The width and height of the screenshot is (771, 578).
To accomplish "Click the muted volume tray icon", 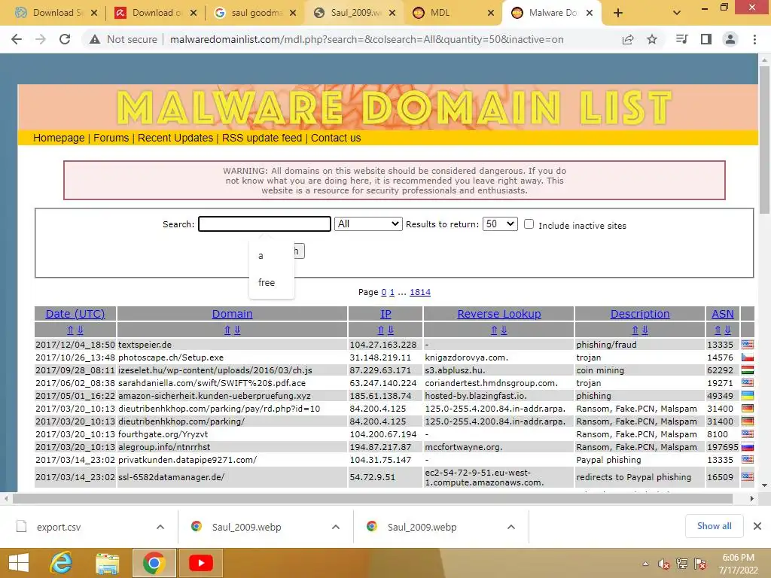I will [x=664, y=564].
